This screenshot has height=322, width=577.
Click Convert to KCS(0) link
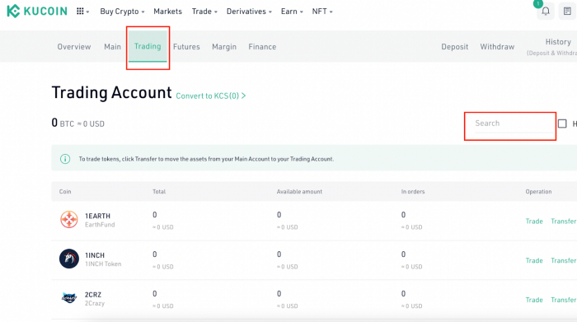point(211,96)
